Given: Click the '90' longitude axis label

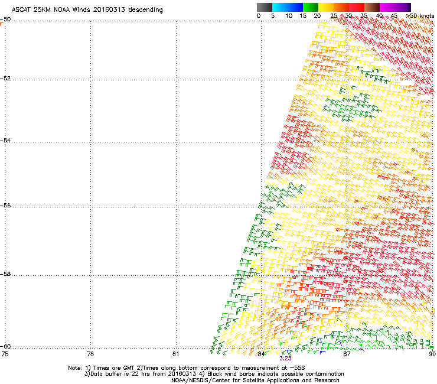Looking at the screenshot, I should [432, 354].
